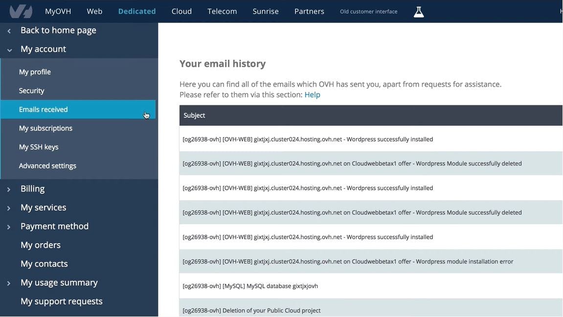Open the Payment method label
Screen dimensions: 563x317
(x=54, y=226)
